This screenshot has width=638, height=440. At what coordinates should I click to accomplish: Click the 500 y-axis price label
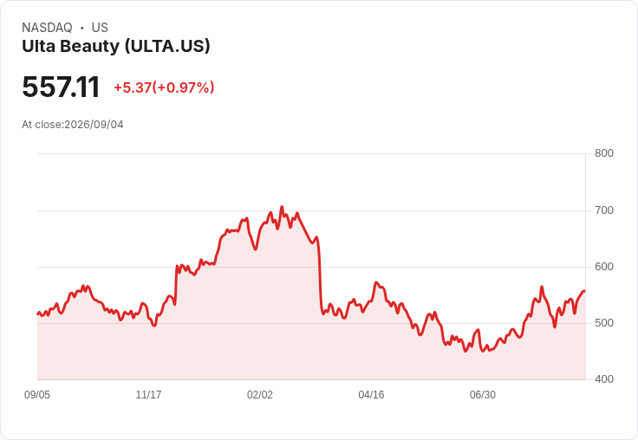tap(604, 323)
